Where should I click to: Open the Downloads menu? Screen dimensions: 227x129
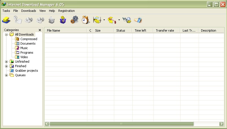(29, 11)
